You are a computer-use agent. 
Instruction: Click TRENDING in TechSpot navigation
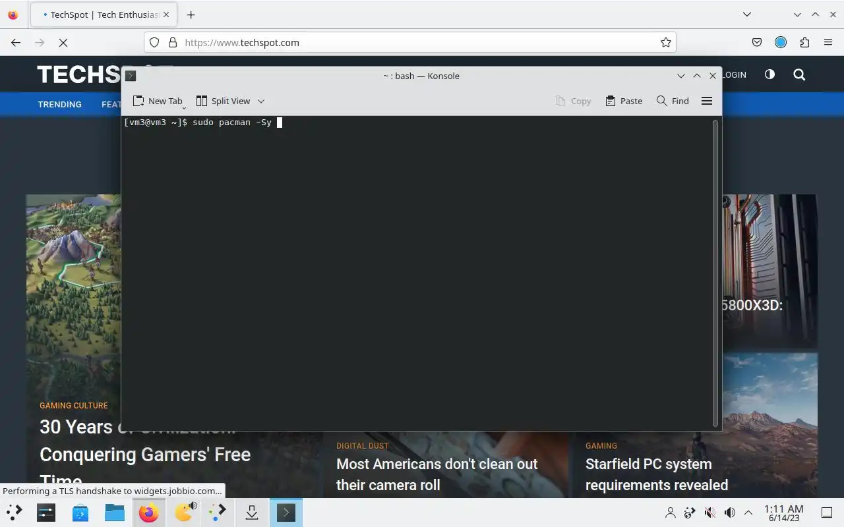pyautogui.click(x=60, y=104)
